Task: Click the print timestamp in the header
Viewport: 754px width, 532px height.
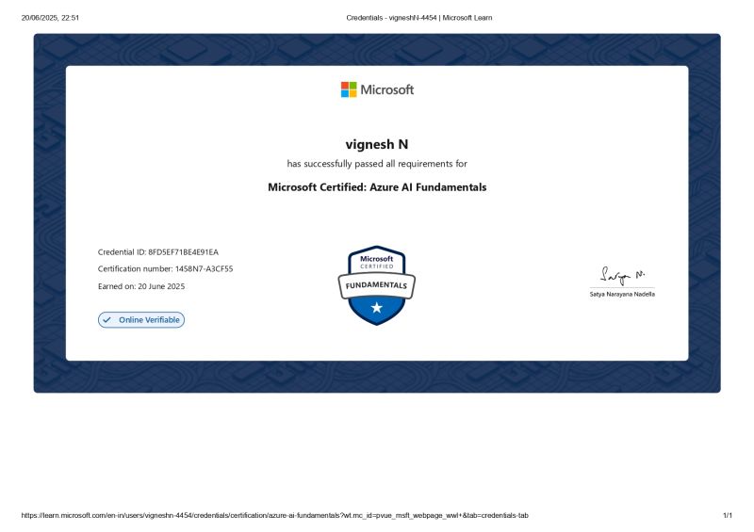Action: (x=50, y=18)
